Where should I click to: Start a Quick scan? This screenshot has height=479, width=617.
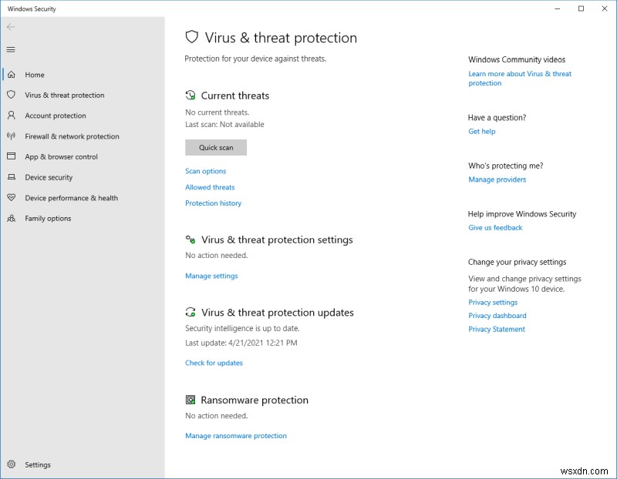point(216,147)
